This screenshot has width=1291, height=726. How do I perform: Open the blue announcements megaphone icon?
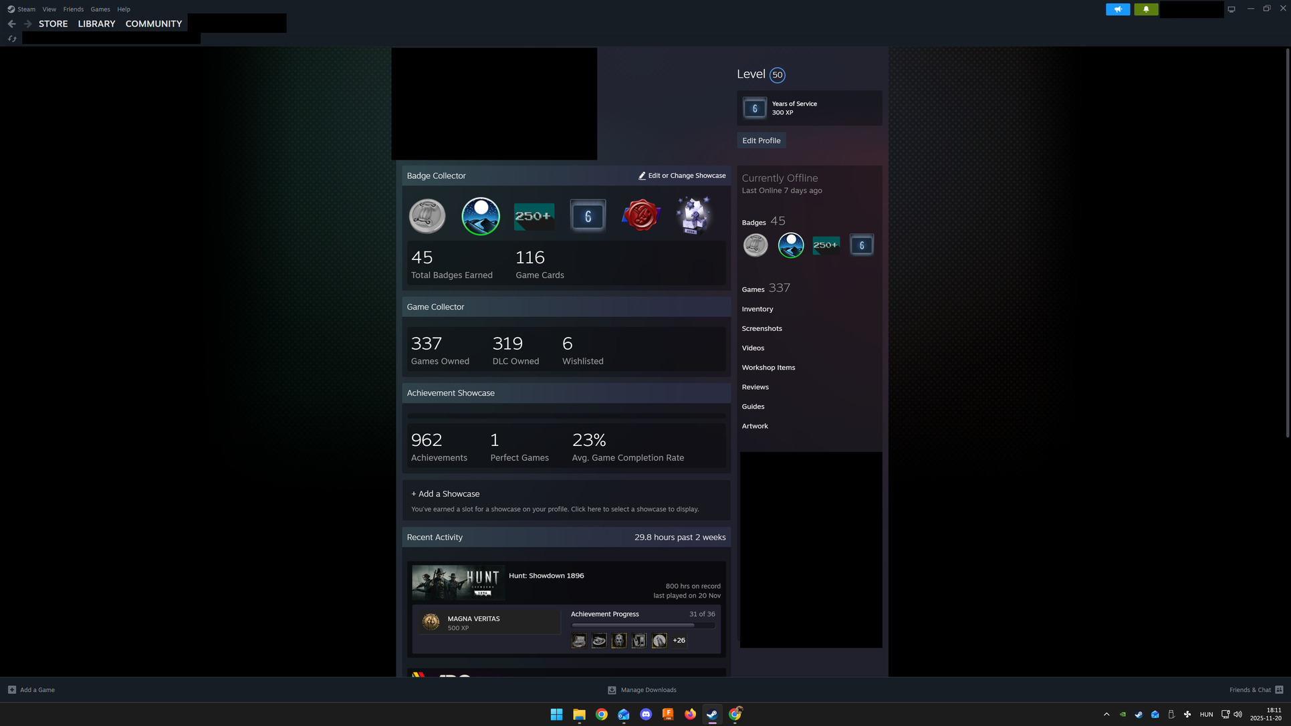[1117, 9]
